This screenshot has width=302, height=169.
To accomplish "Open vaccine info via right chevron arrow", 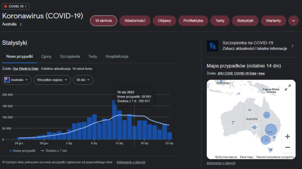I will point(292,46).
